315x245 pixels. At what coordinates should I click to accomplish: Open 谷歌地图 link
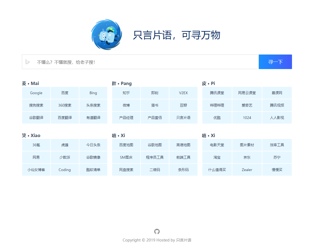[155, 145]
